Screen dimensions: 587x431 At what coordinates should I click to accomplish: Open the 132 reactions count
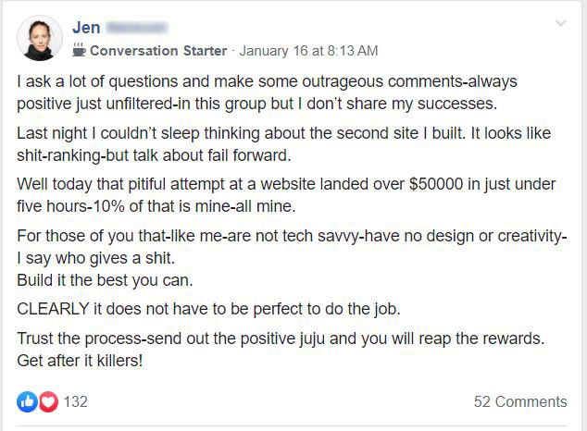(x=75, y=401)
